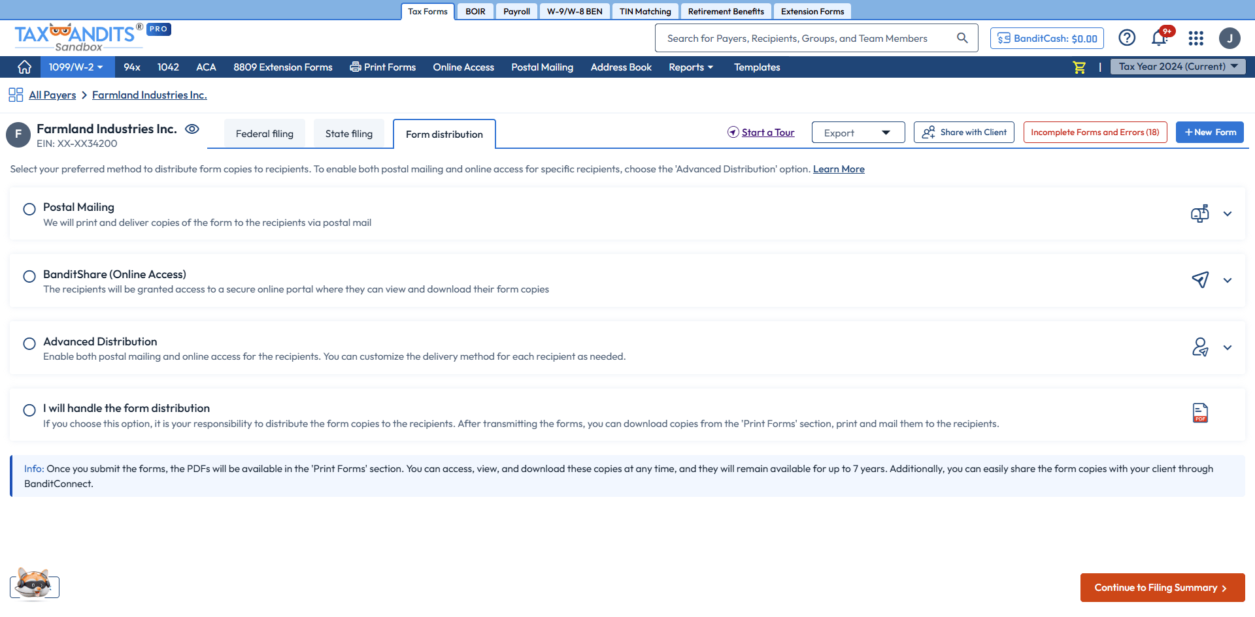Open the shopping cart icon
The width and height of the screenshot is (1255, 617).
tap(1079, 67)
